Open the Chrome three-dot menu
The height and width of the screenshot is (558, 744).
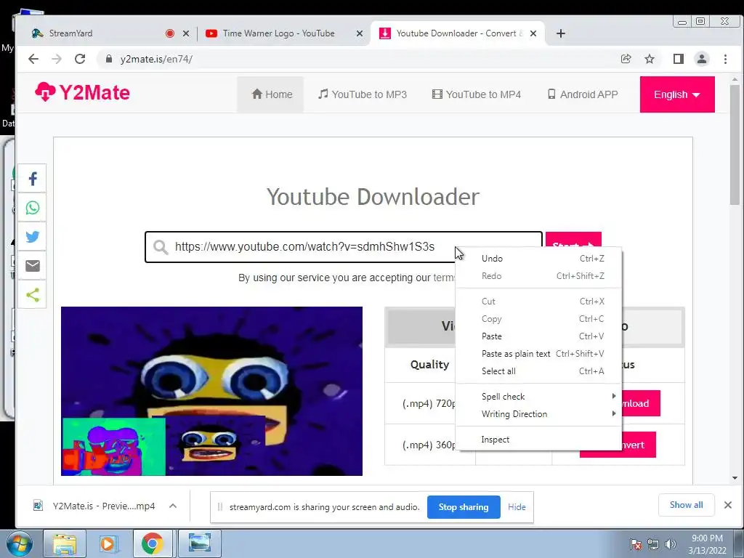(725, 59)
